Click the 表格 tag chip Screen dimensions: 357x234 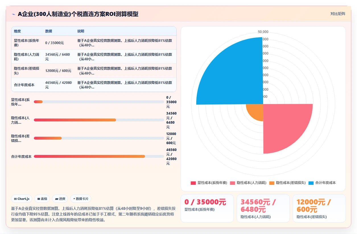pyautogui.click(x=42, y=199)
